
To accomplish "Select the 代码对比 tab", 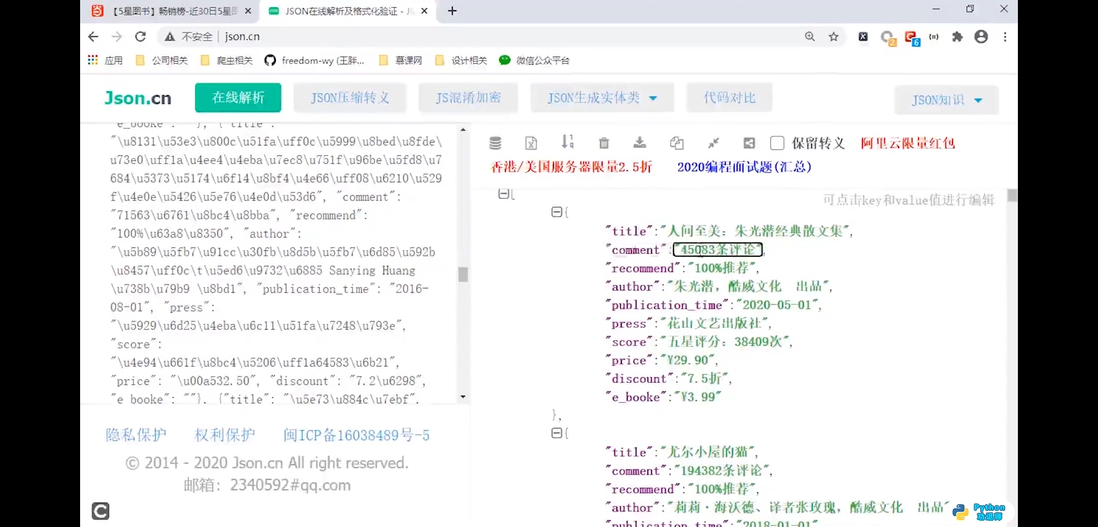I will [x=729, y=98].
